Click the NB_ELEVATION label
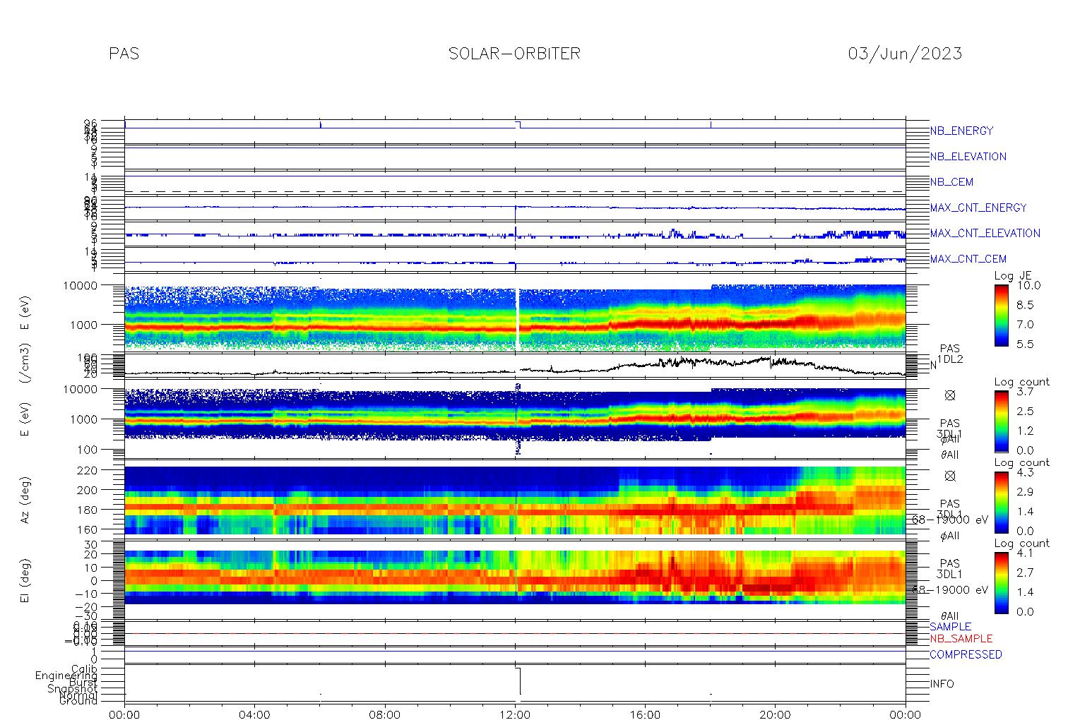Screen dimensions: 1068x720 tap(968, 157)
